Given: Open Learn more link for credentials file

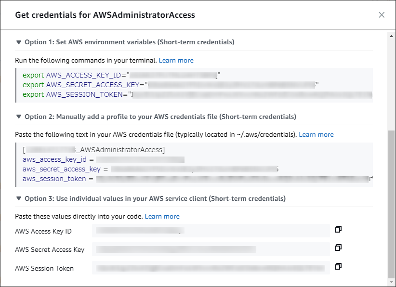Looking at the screenshot, I should point(316,134).
